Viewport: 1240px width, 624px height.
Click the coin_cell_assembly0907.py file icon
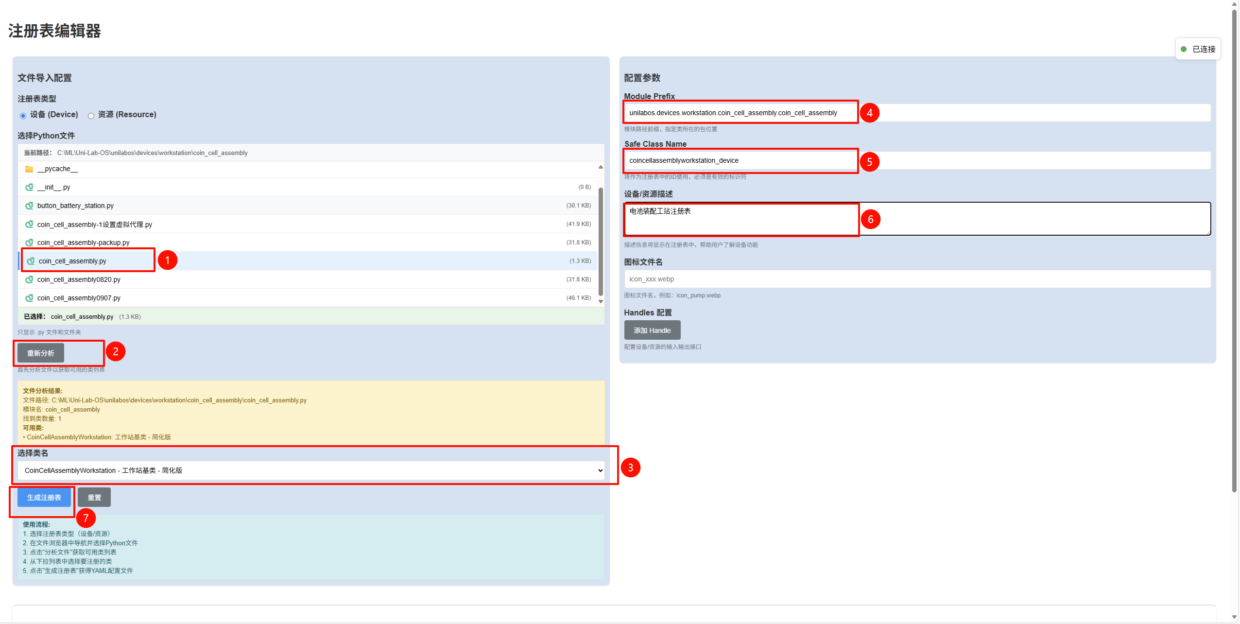(x=29, y=298)
